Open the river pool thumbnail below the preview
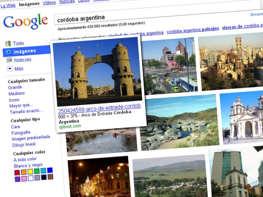The height and width of the screenshot is (197, 263). (x=102, y=142)
